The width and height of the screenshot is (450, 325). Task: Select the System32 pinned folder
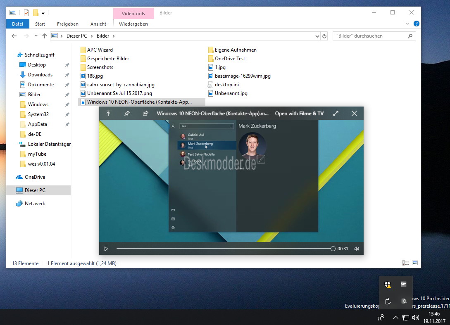[38, 114]
